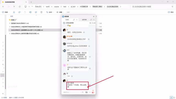This screenshot has width=176, height=99.
Task: Select file starting with 自动化用例002
Action: [x=26, y=27]
